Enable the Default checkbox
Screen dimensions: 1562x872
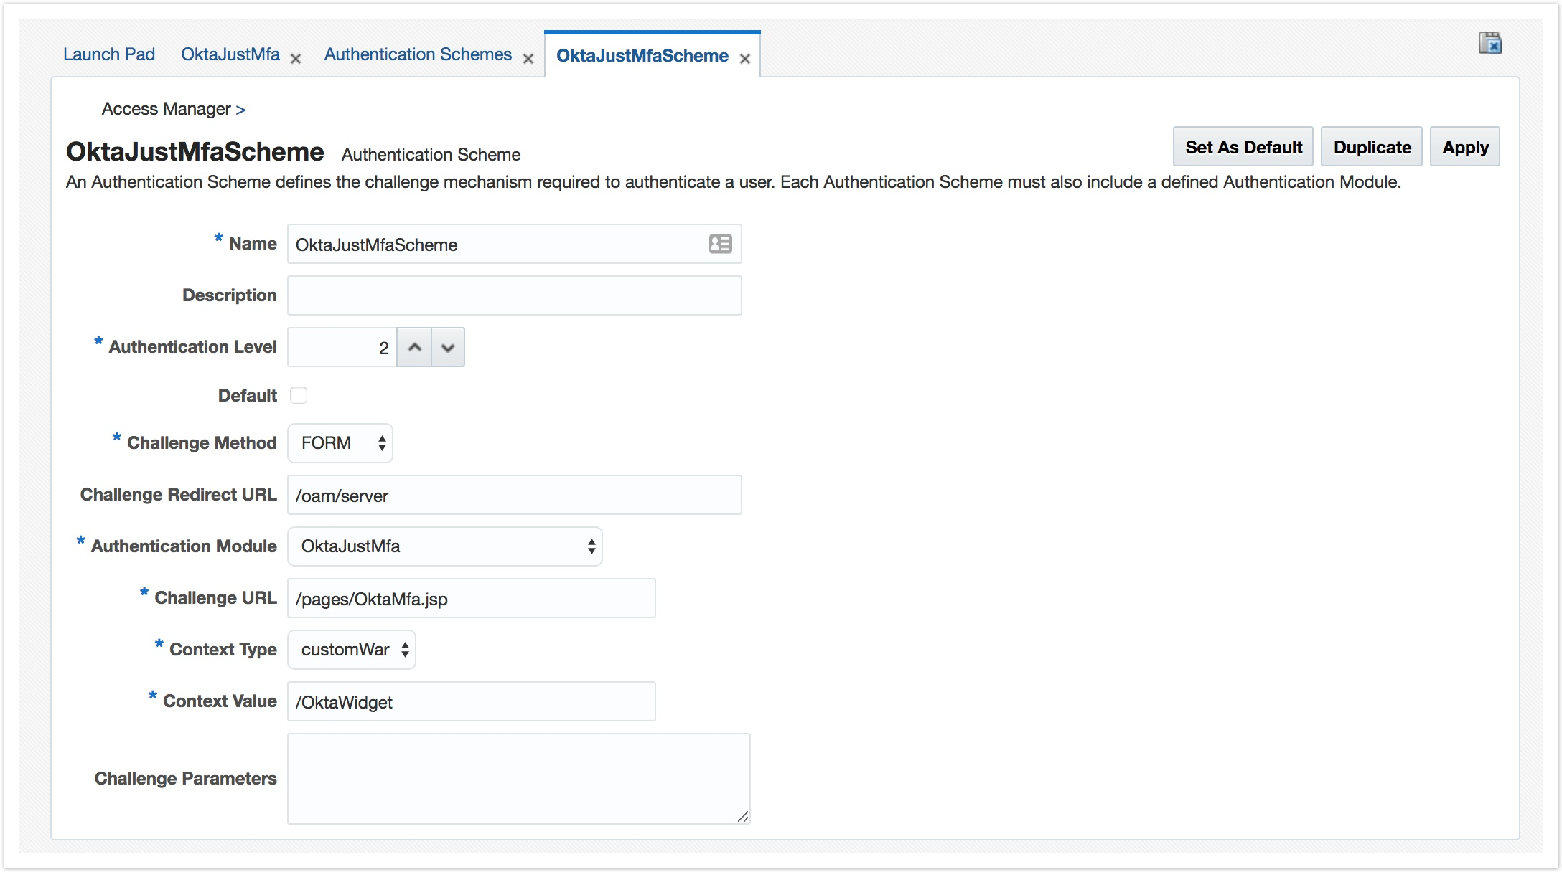[299, 395]
